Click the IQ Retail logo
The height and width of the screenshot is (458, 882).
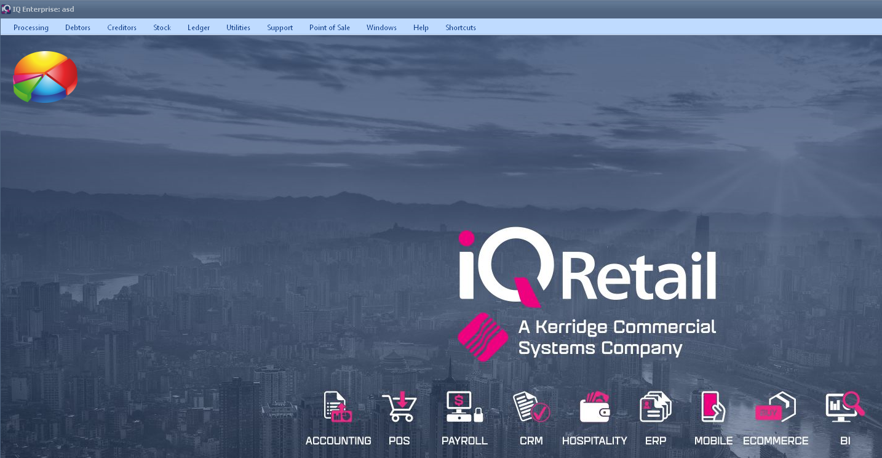click(x=587, y=268)
